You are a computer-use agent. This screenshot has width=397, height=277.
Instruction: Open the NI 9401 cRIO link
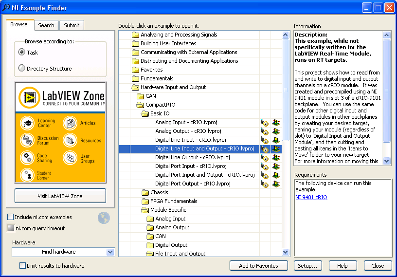tap(311, 197)
